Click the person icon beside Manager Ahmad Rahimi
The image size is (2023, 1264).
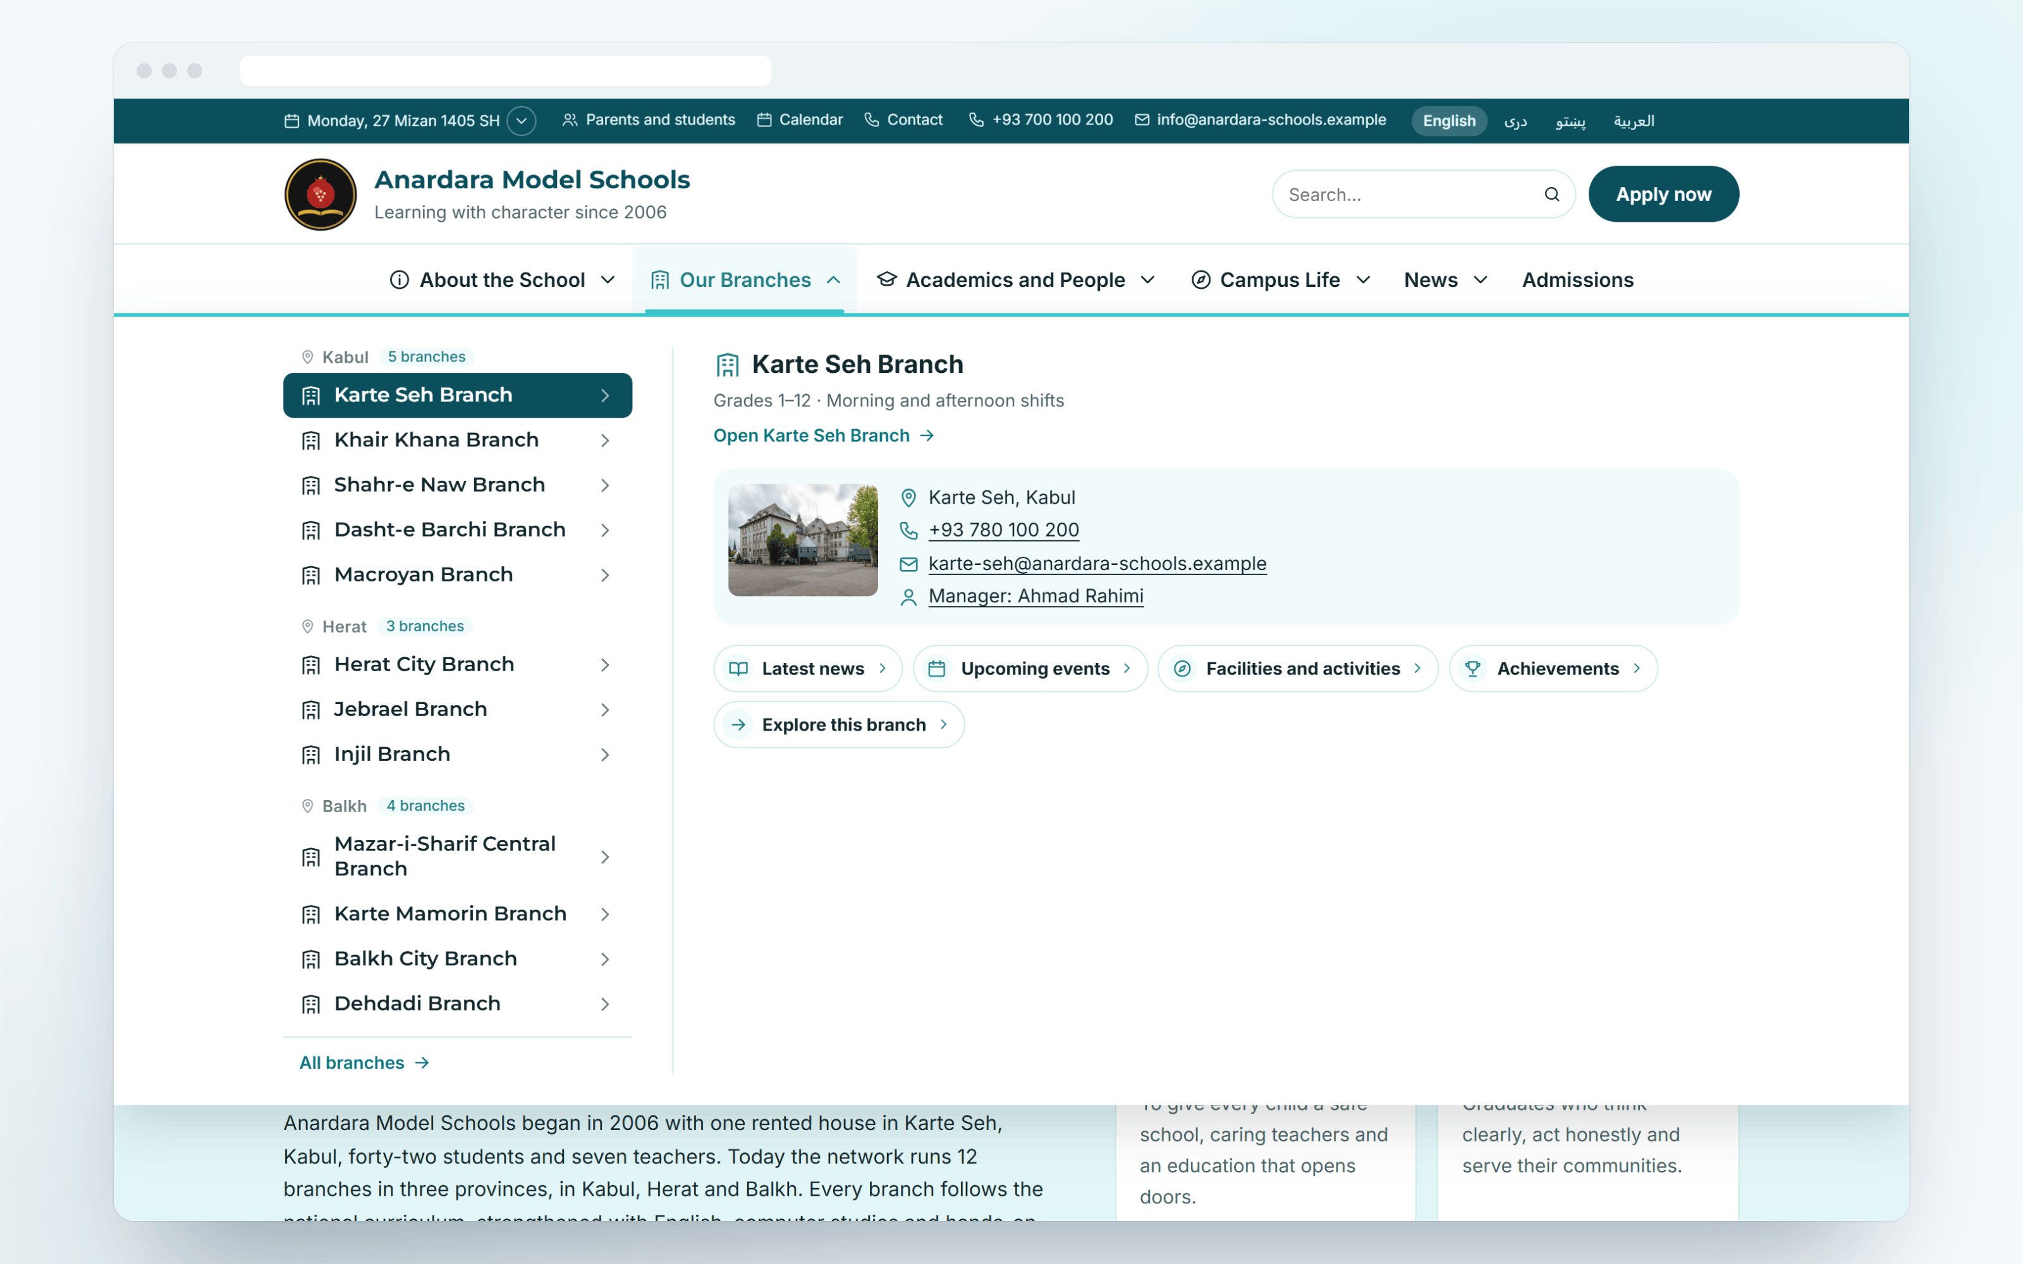908,597
